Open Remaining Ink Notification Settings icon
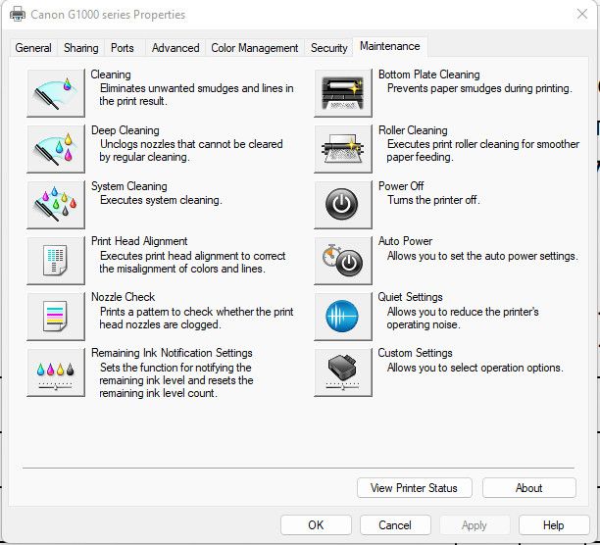 (x=56, y=372)
